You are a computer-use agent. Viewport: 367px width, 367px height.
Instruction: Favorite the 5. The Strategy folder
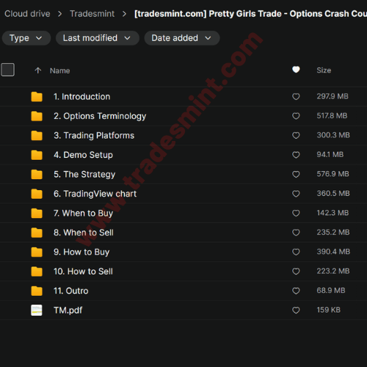click(296, 174)
